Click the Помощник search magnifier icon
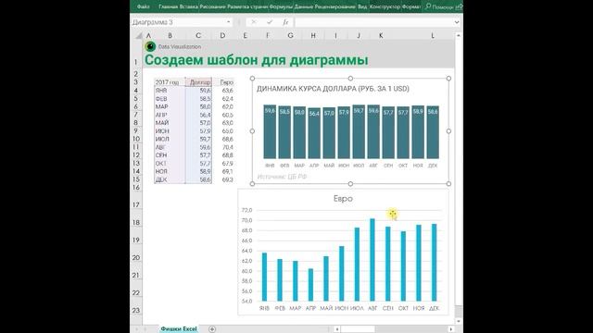The image size is (593, 333). tap(428, 6)
